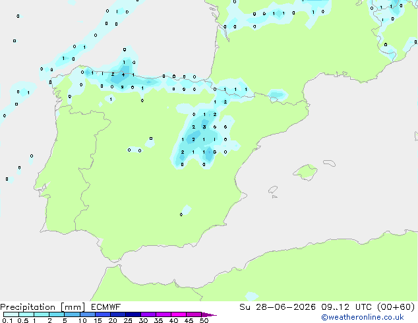Pick the 10–15 mm blue legend swatch

87,314
